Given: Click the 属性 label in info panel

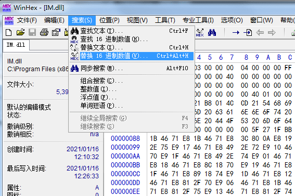Looking at the screenshot, I should [14, 188].
